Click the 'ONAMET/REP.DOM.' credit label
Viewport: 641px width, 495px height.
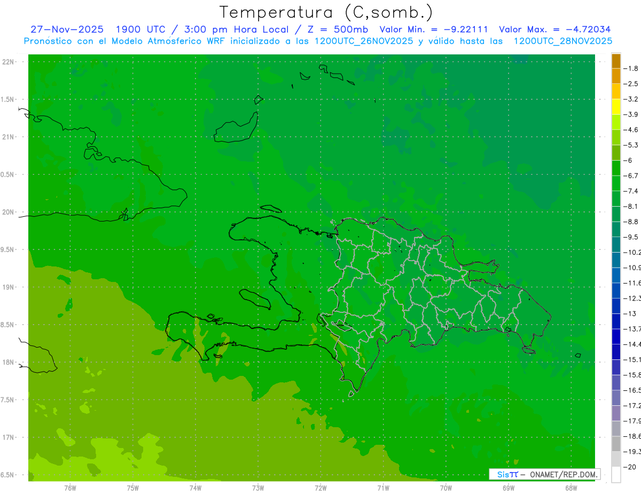point(563,474)
